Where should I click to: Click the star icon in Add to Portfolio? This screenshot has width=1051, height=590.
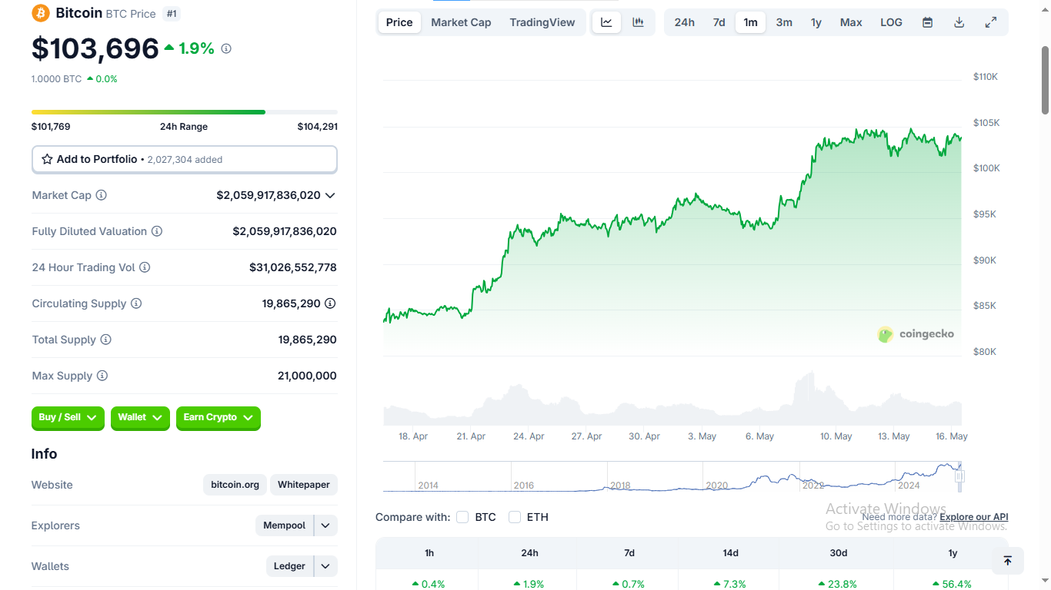click(x=47, y=159)
